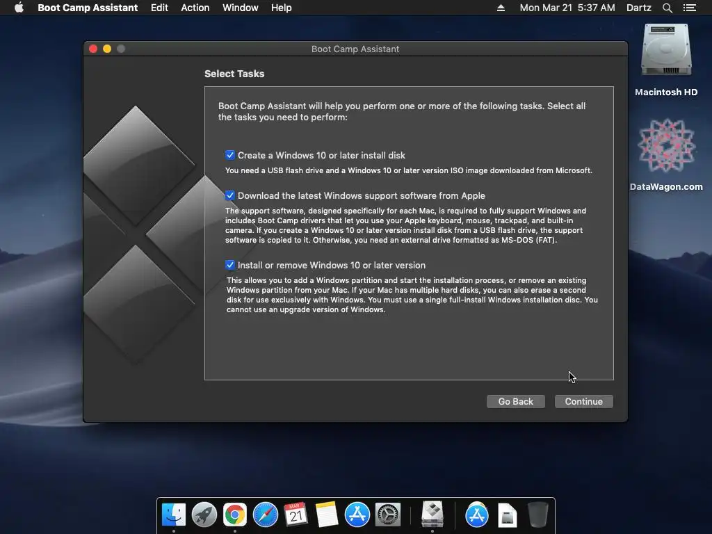Click Boot Camp Assistant icon in Dock
The width and height of the screenshot is (712, 534).
click(432, 514)
